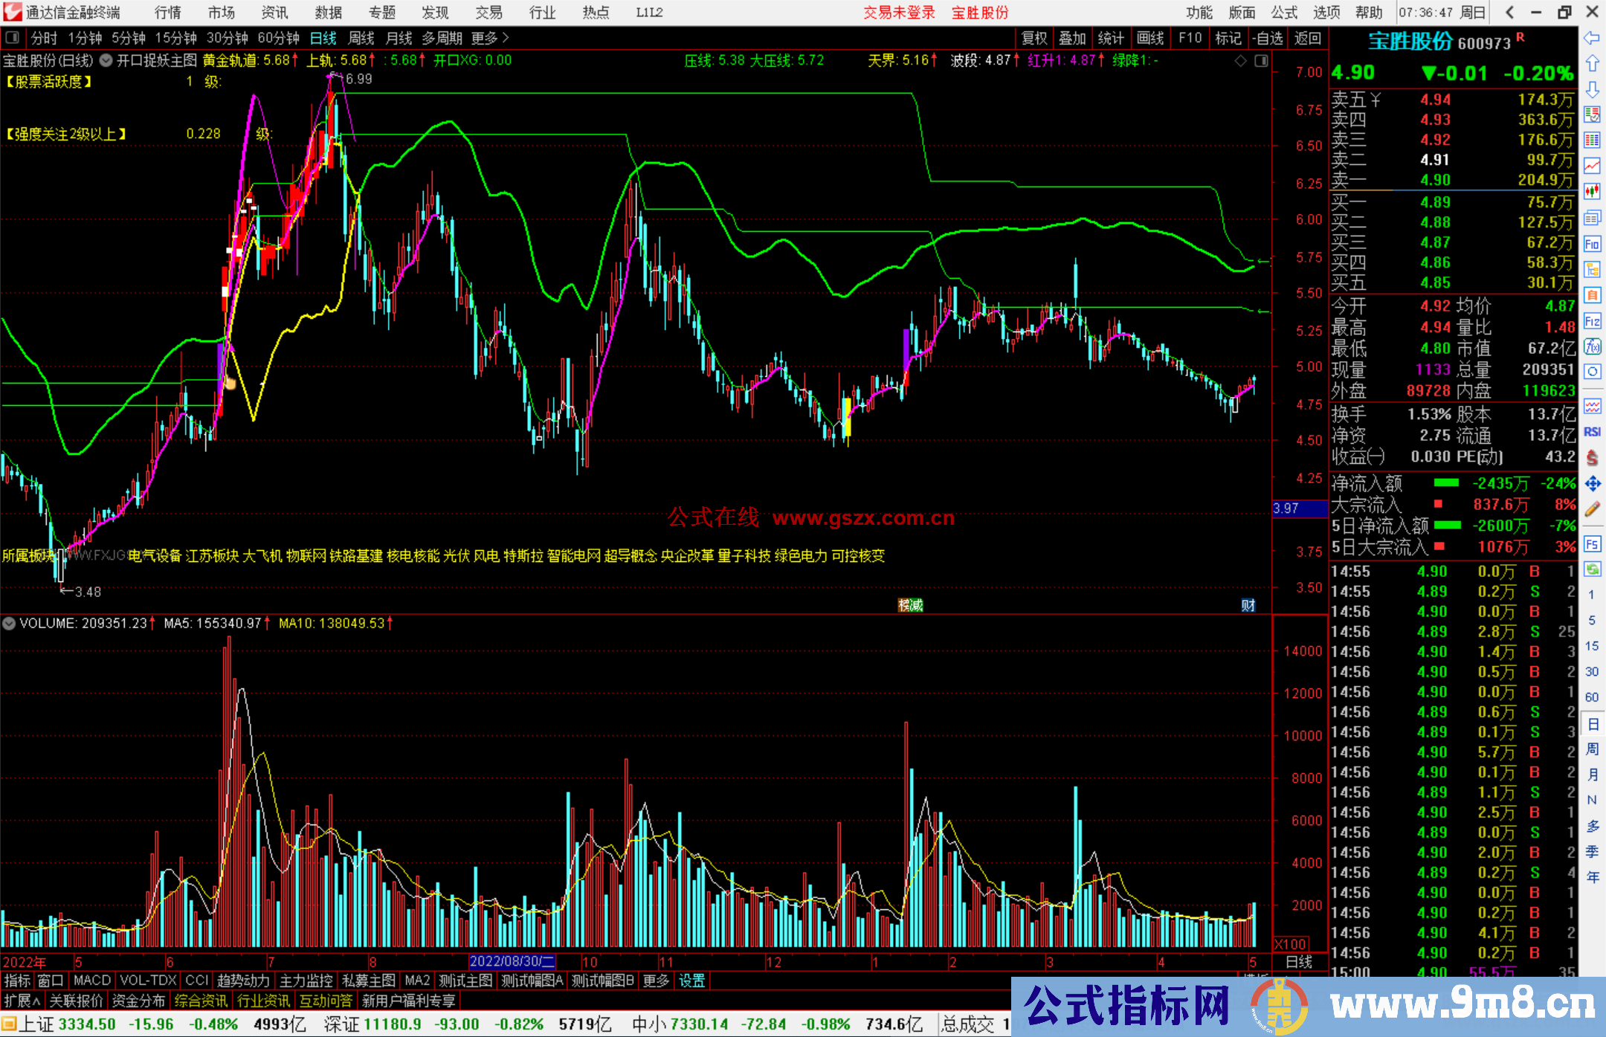Image resolution: width=1606 pixels, height=1037 pixels.
Task: Open the dropdown before 开口捉妖主图
Action: (x=106, y=60)
